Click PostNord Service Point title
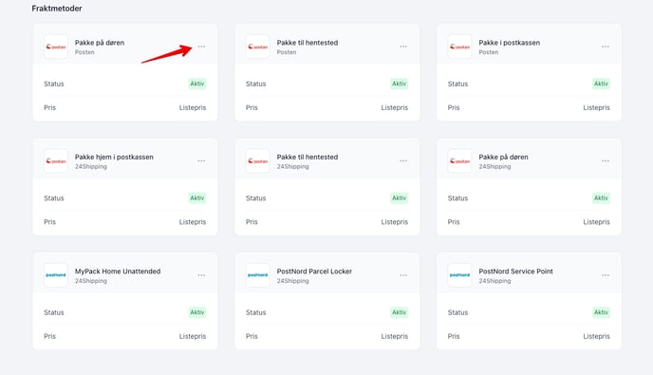 [516, 272]
